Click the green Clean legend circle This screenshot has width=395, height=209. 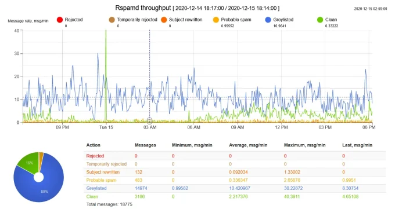click(320, 20)
